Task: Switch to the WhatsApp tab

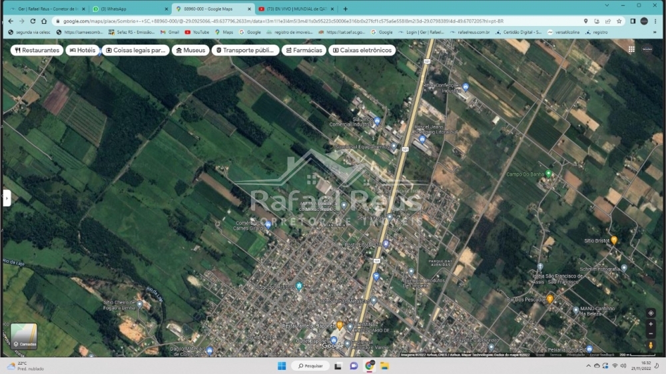Action: (x=127, y=9)
